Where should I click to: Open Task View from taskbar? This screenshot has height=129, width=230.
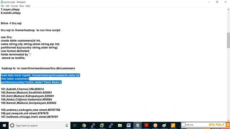tap(75, 125)
